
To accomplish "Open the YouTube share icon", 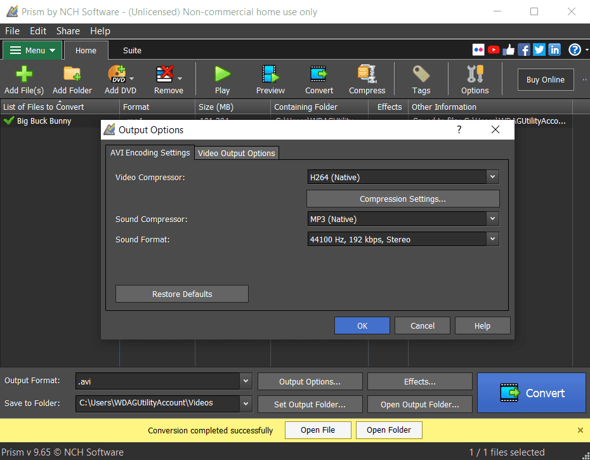I will (494, 49).
